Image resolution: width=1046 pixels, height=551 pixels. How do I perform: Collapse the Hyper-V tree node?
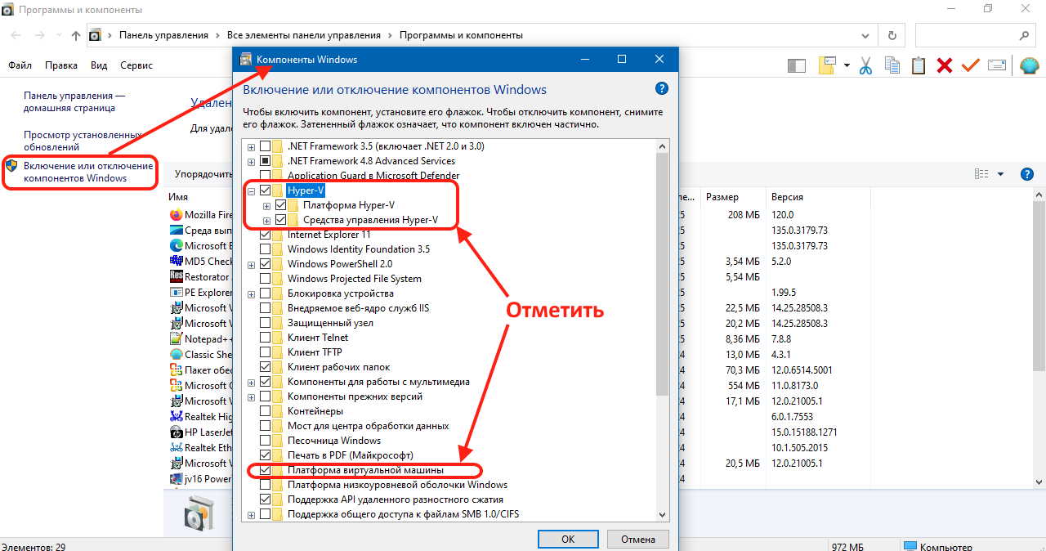pos(251,190)
